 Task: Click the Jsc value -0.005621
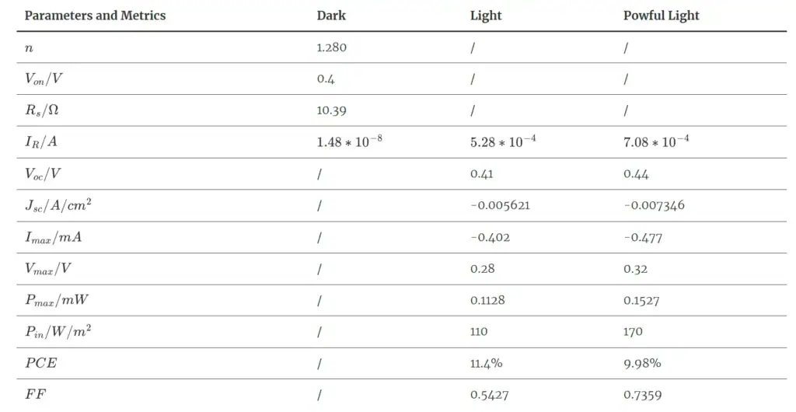(501, 206)
